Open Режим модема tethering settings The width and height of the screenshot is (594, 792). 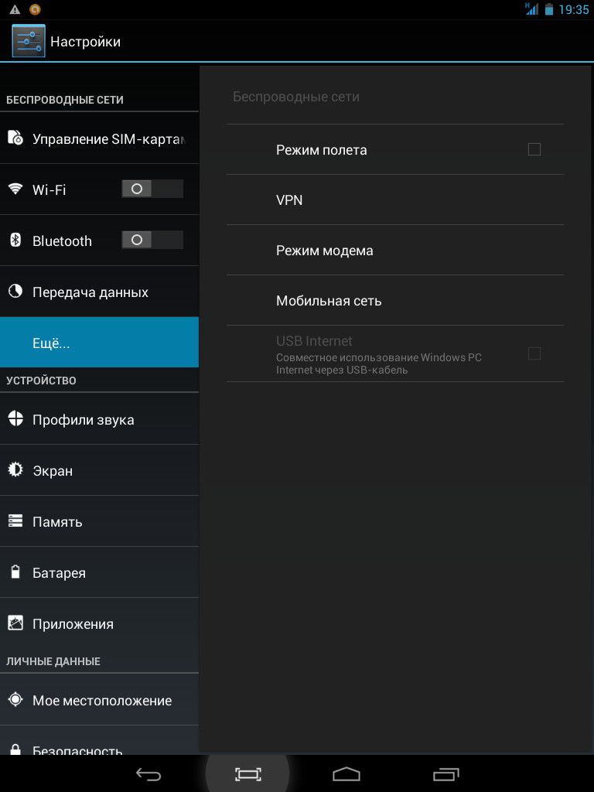[x=394, y=251]
